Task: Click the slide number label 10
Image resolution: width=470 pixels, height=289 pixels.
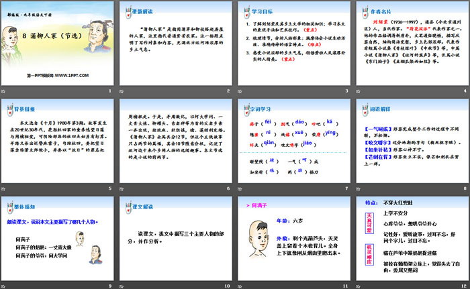Action: pos(227,286)
